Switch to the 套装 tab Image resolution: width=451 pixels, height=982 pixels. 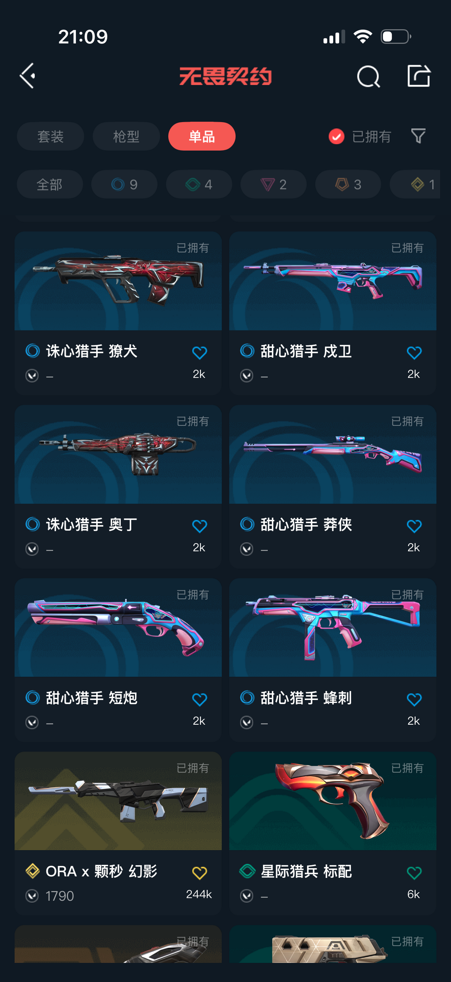pos(51,136)
